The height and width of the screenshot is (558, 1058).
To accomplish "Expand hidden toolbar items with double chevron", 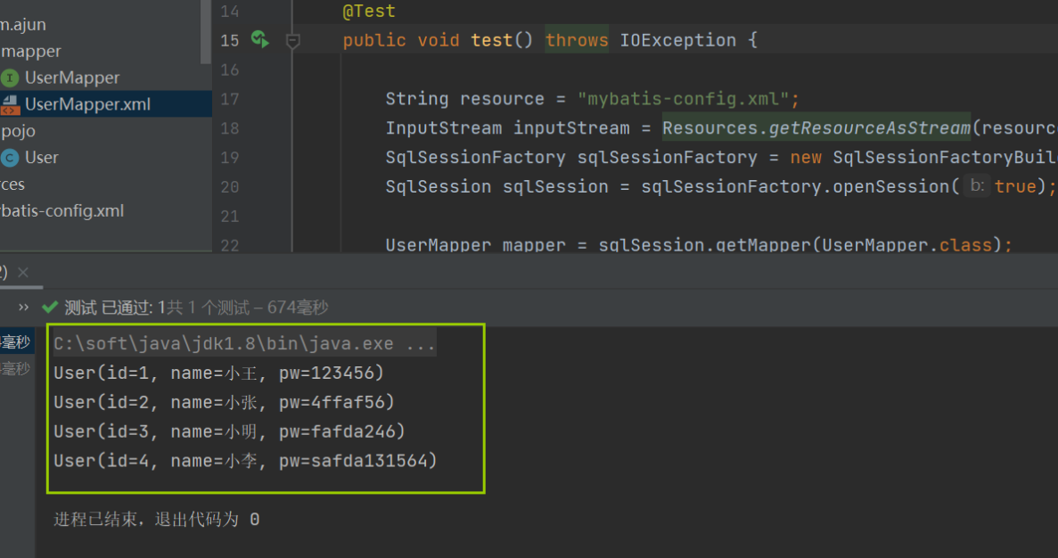I will [x=23, y=307].
